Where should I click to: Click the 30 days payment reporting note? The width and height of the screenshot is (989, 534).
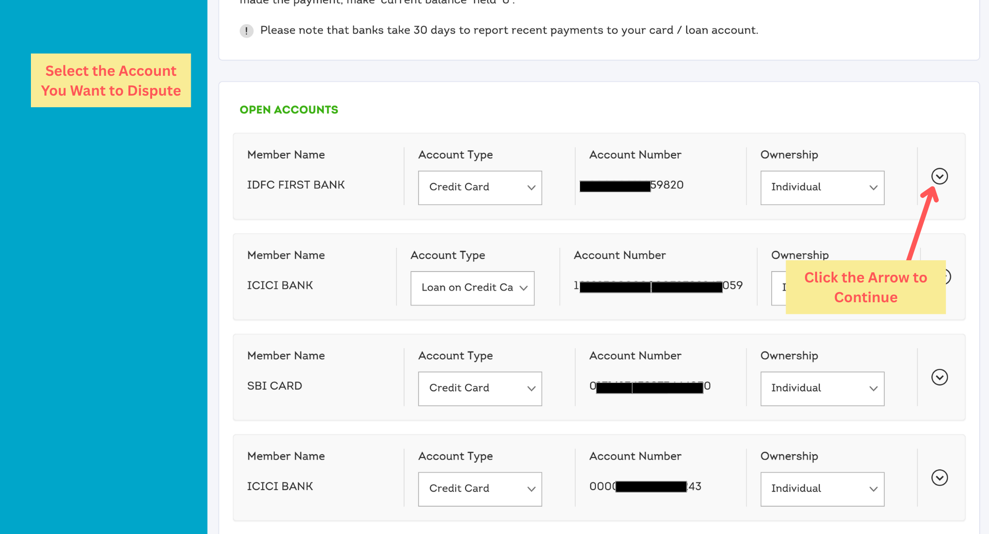(509, 30)
